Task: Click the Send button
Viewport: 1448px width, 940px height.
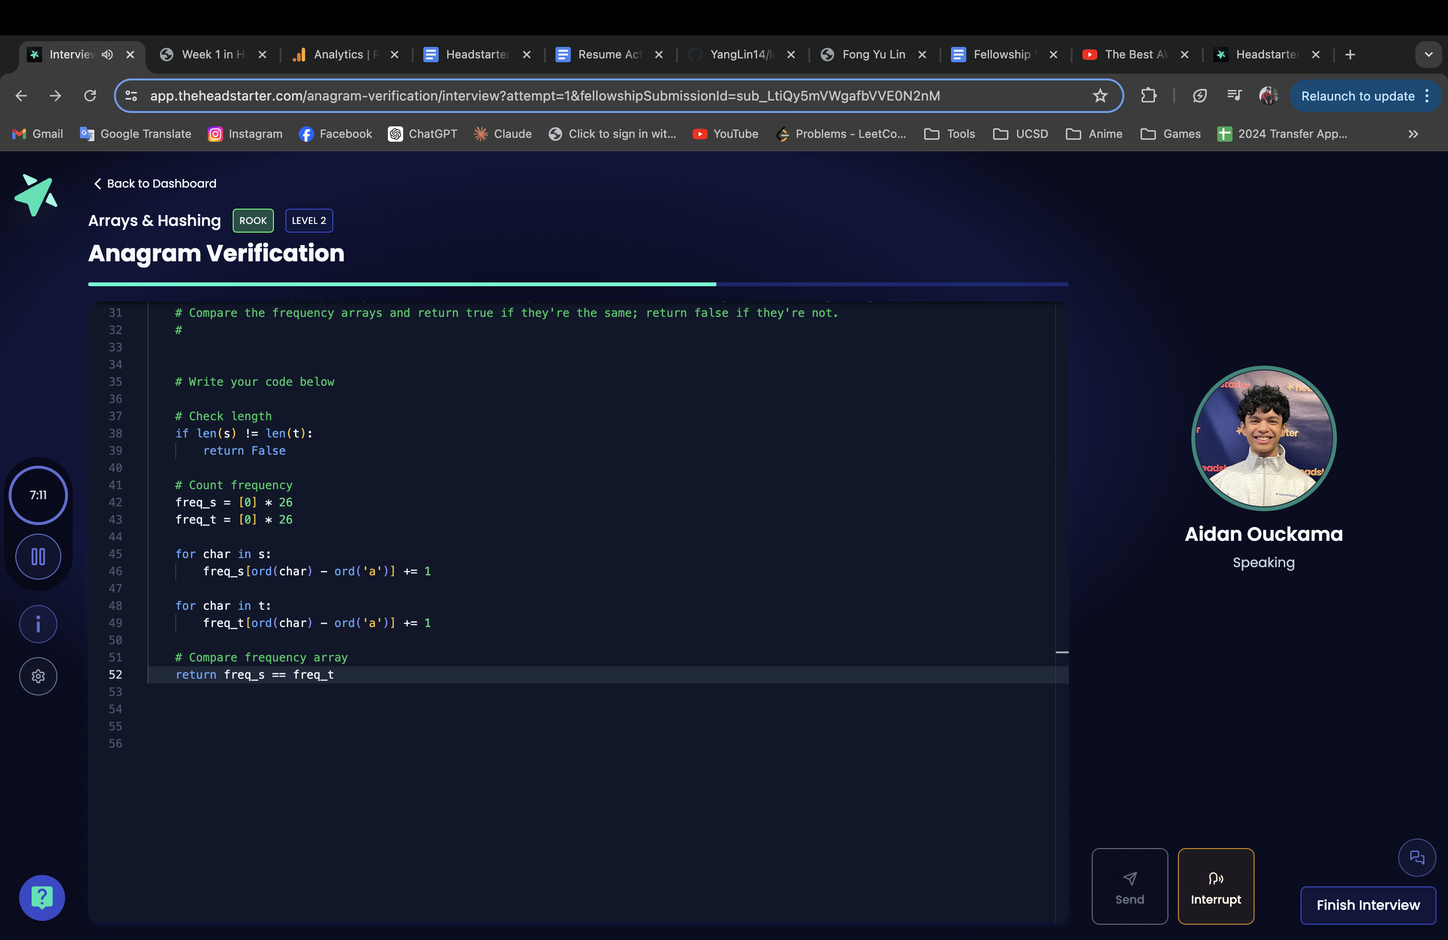Action: coord(1129,886)
